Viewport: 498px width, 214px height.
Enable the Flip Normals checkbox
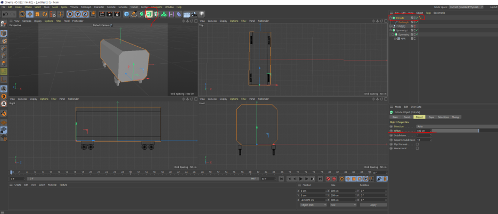pyautogui.click(x=417, y=144)
